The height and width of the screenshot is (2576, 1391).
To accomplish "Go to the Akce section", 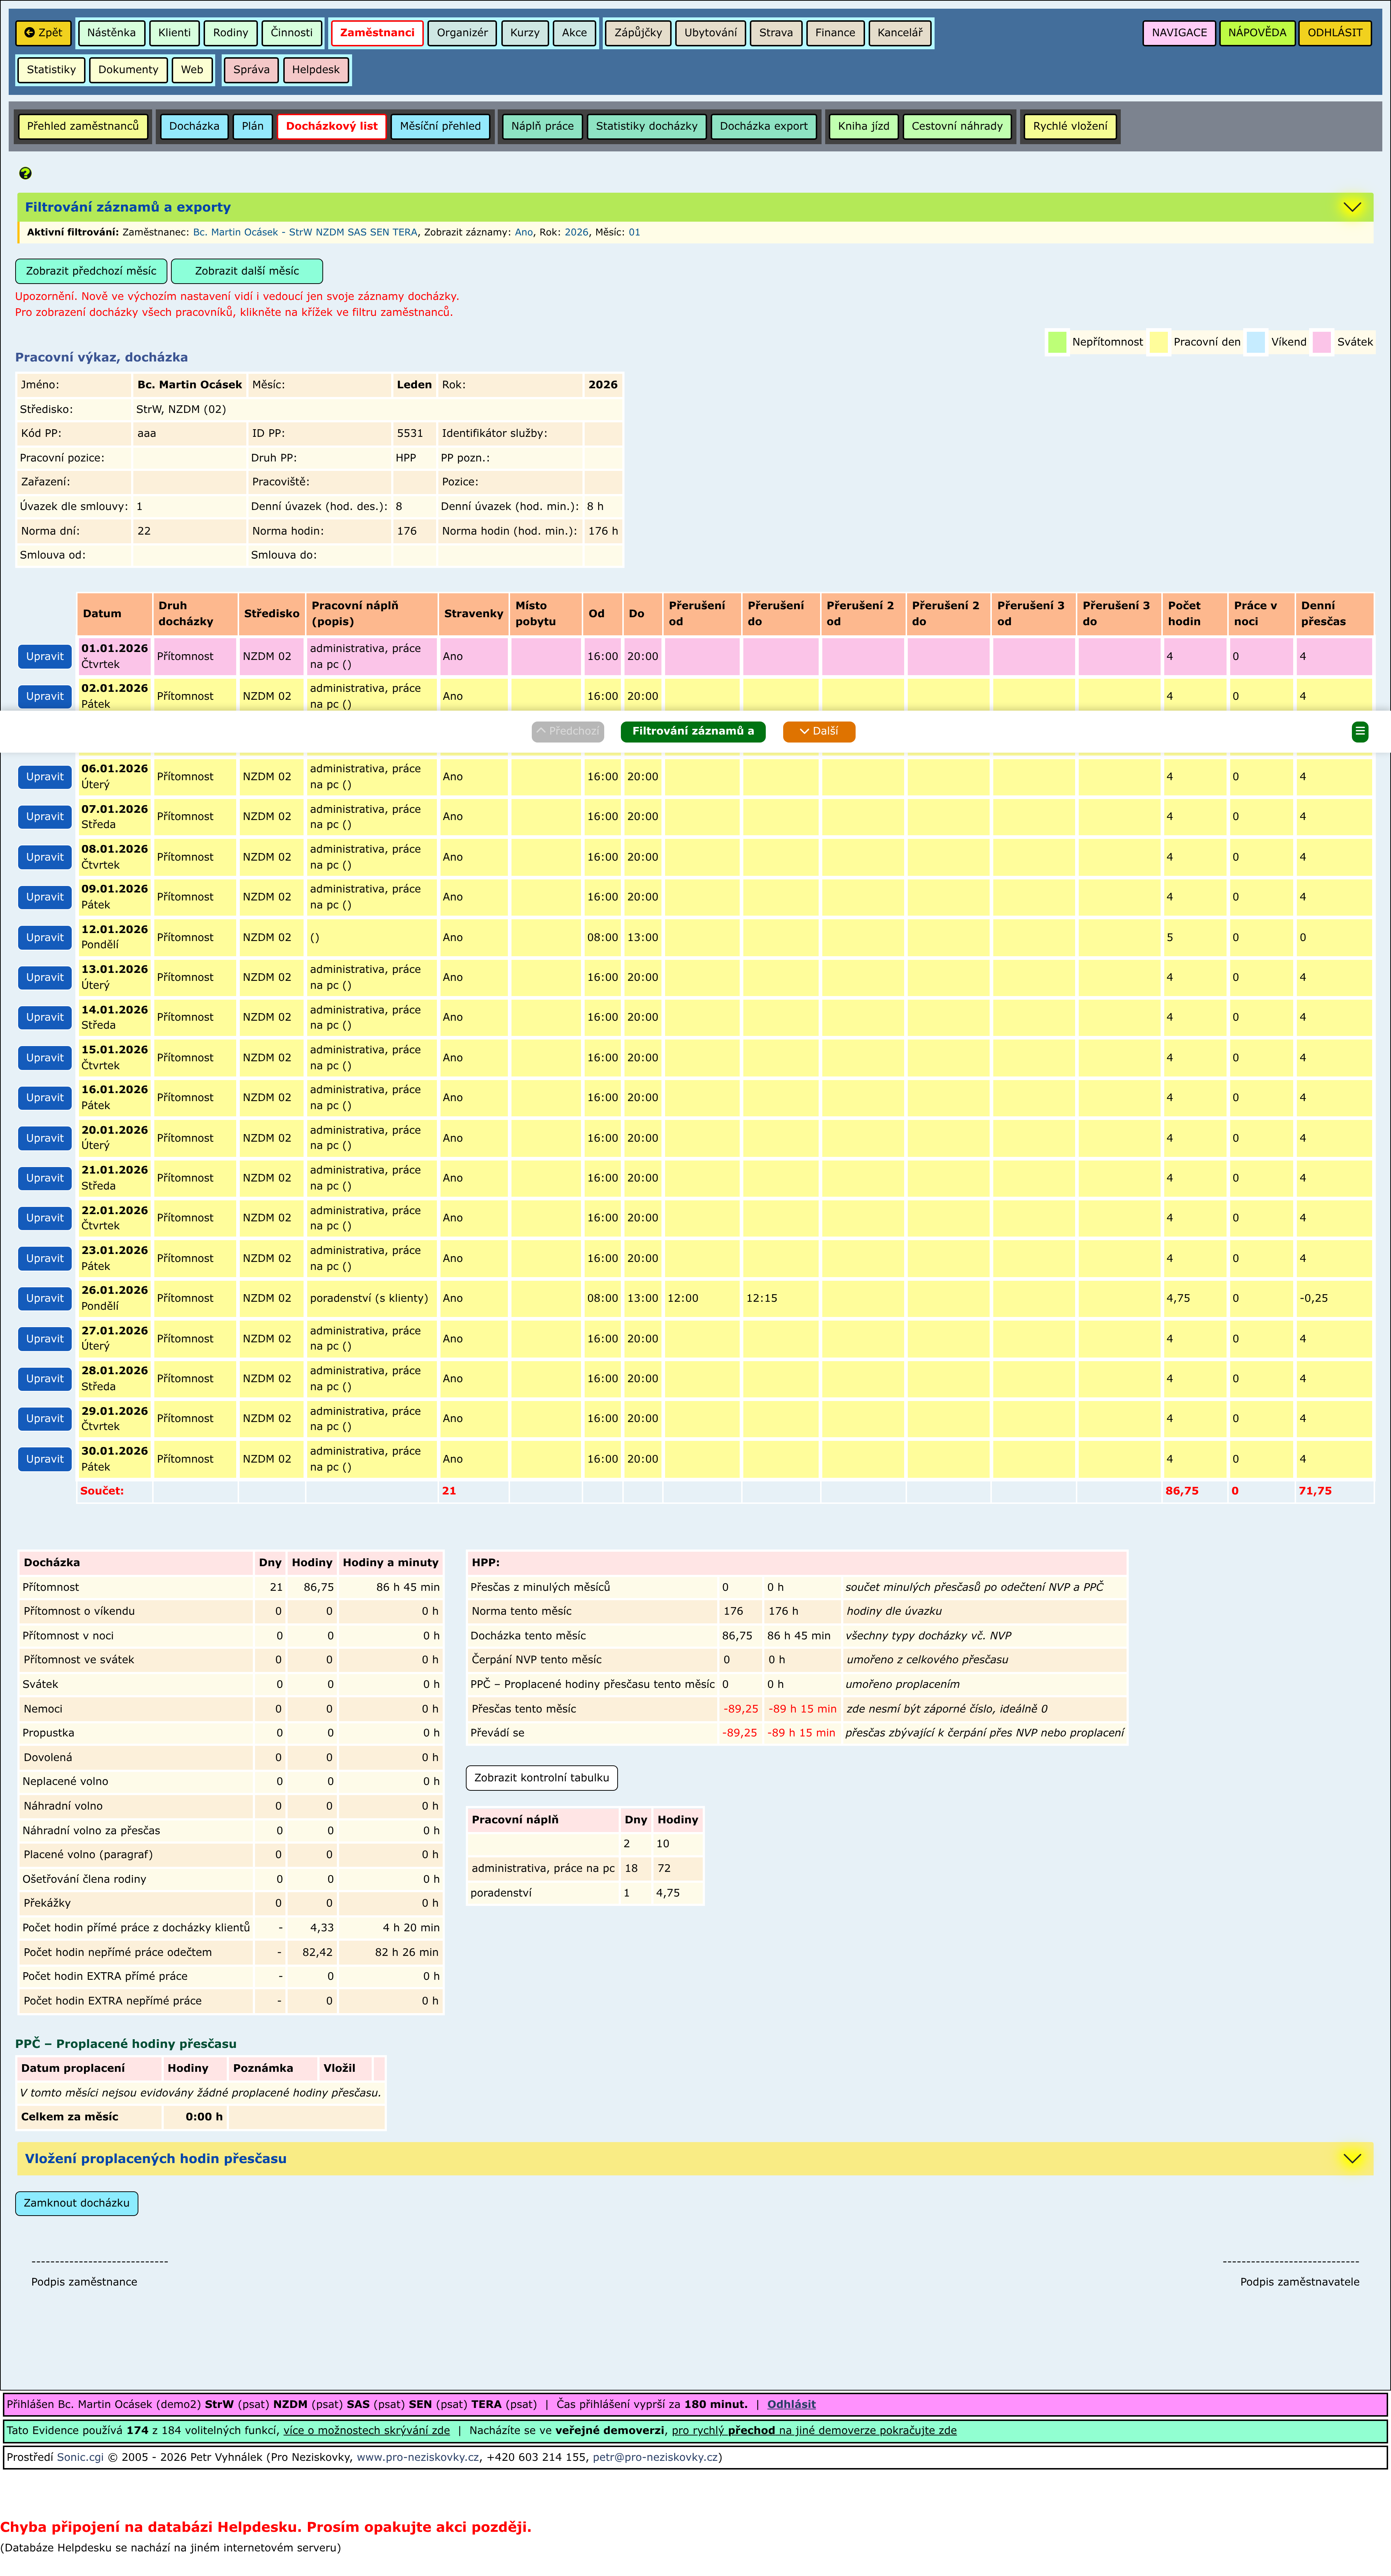I will coord(575,33).
